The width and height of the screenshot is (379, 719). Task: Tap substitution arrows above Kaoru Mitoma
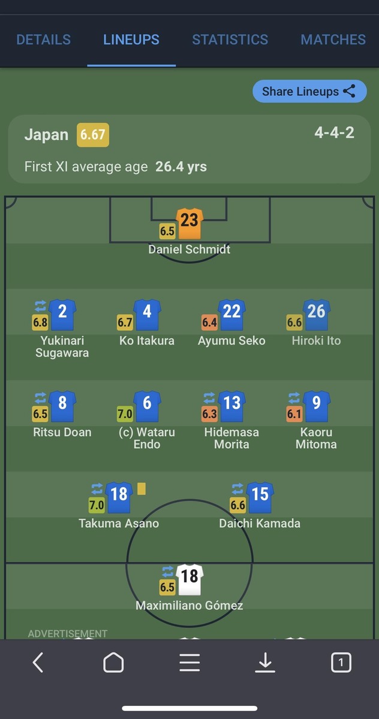click(x=294, y=397)
